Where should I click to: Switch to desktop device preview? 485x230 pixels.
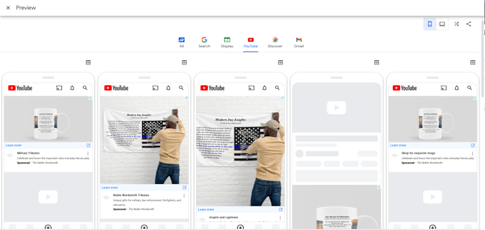(442, 24)
